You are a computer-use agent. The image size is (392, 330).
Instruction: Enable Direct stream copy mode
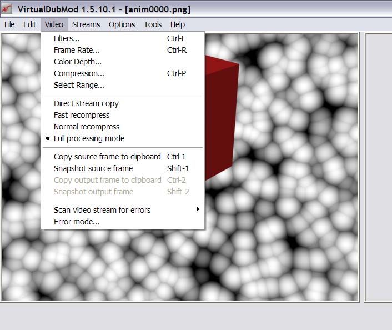123,103
